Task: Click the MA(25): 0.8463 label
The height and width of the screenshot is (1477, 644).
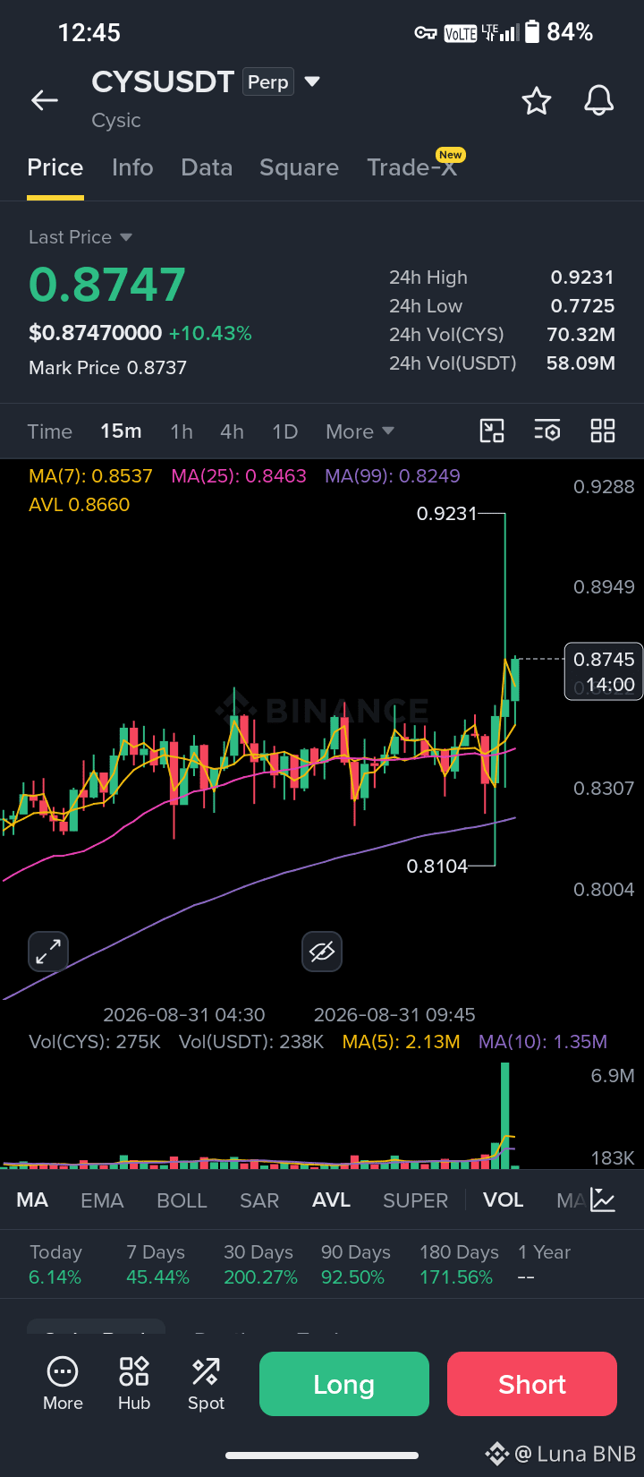Action: (239, 476)
